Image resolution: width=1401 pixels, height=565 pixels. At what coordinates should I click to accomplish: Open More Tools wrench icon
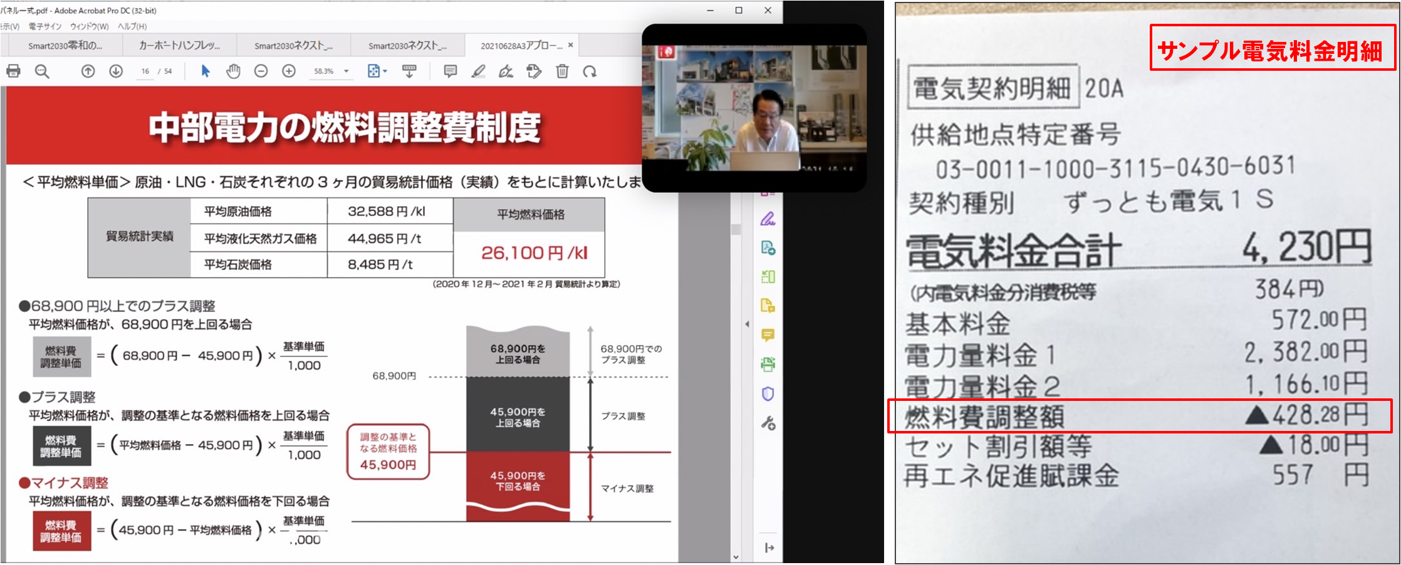(x=768, y=423)
